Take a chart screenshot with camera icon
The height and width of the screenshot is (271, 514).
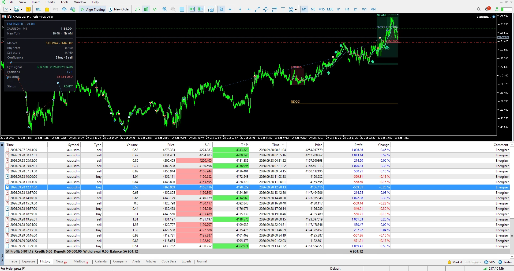pos(211,9)
